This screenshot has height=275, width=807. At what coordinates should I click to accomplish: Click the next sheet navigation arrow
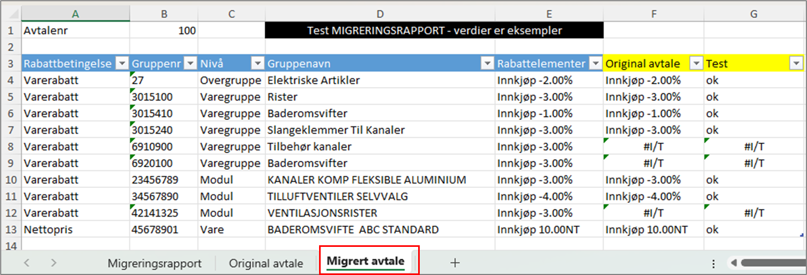click(53, 263)
